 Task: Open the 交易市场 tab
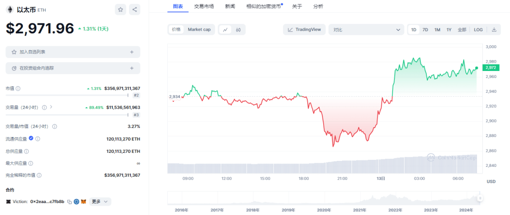pos(204,6)
